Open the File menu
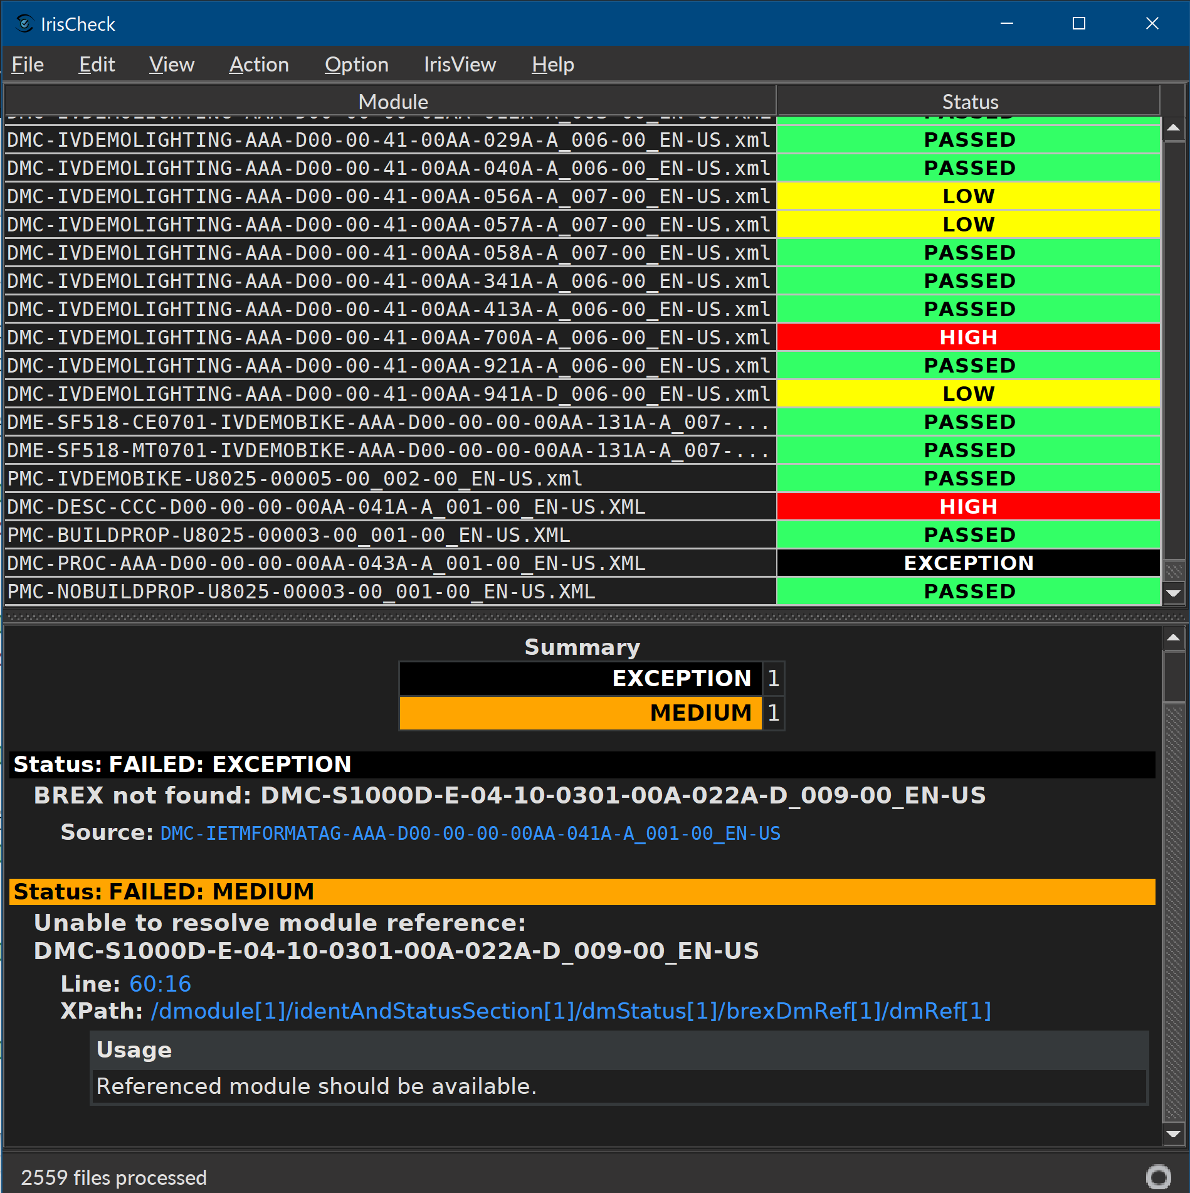This screenshot has height=1193, width=1190. pos(28,65)
